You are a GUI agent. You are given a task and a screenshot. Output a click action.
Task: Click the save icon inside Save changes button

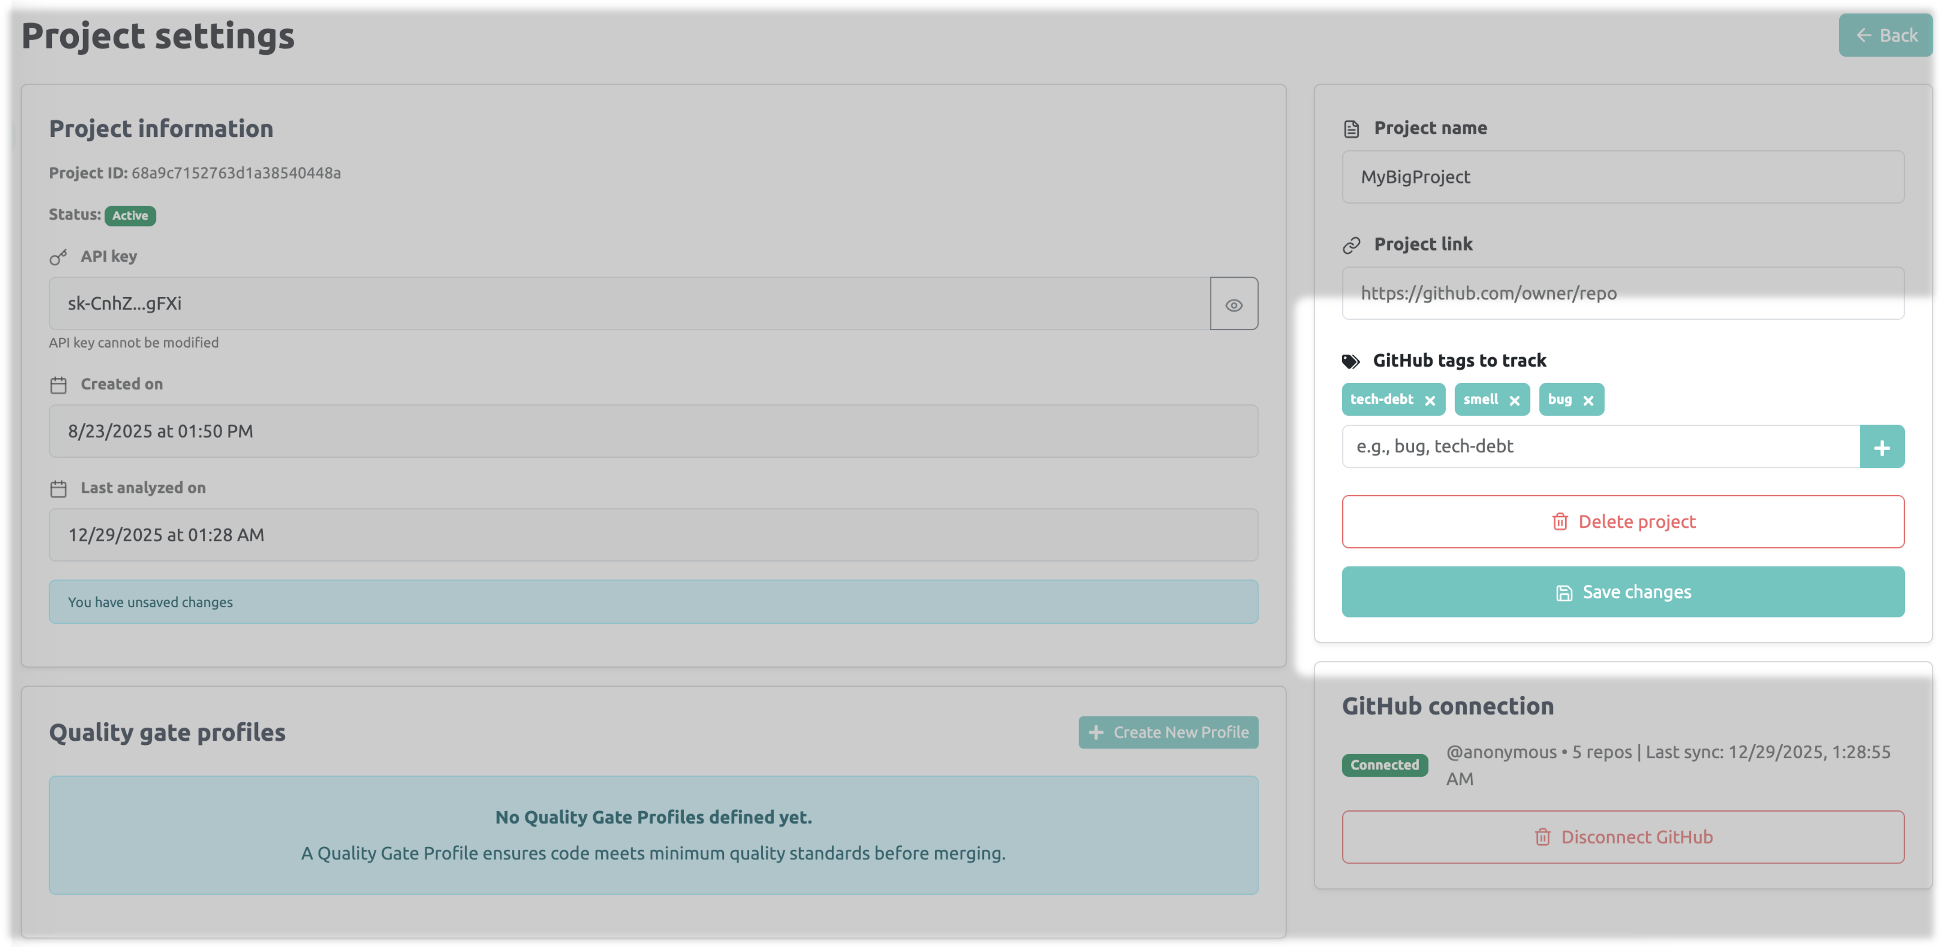click(x=1564, y=593)
